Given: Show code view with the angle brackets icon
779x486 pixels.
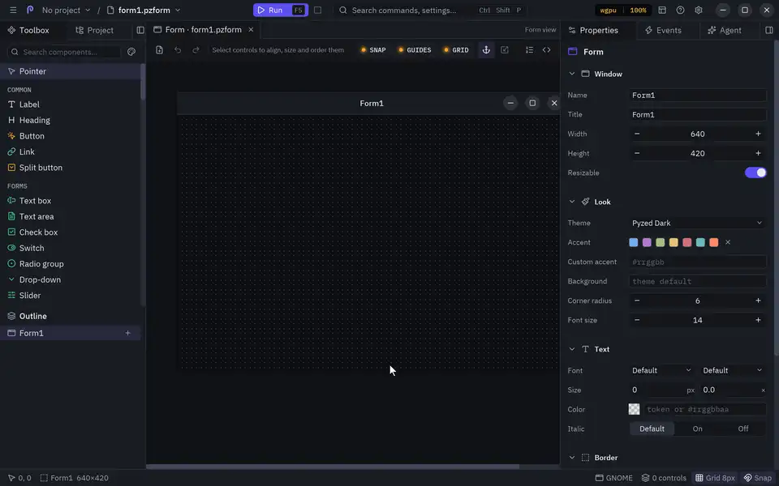Looking at the screenshot, I should pos(546,49).
